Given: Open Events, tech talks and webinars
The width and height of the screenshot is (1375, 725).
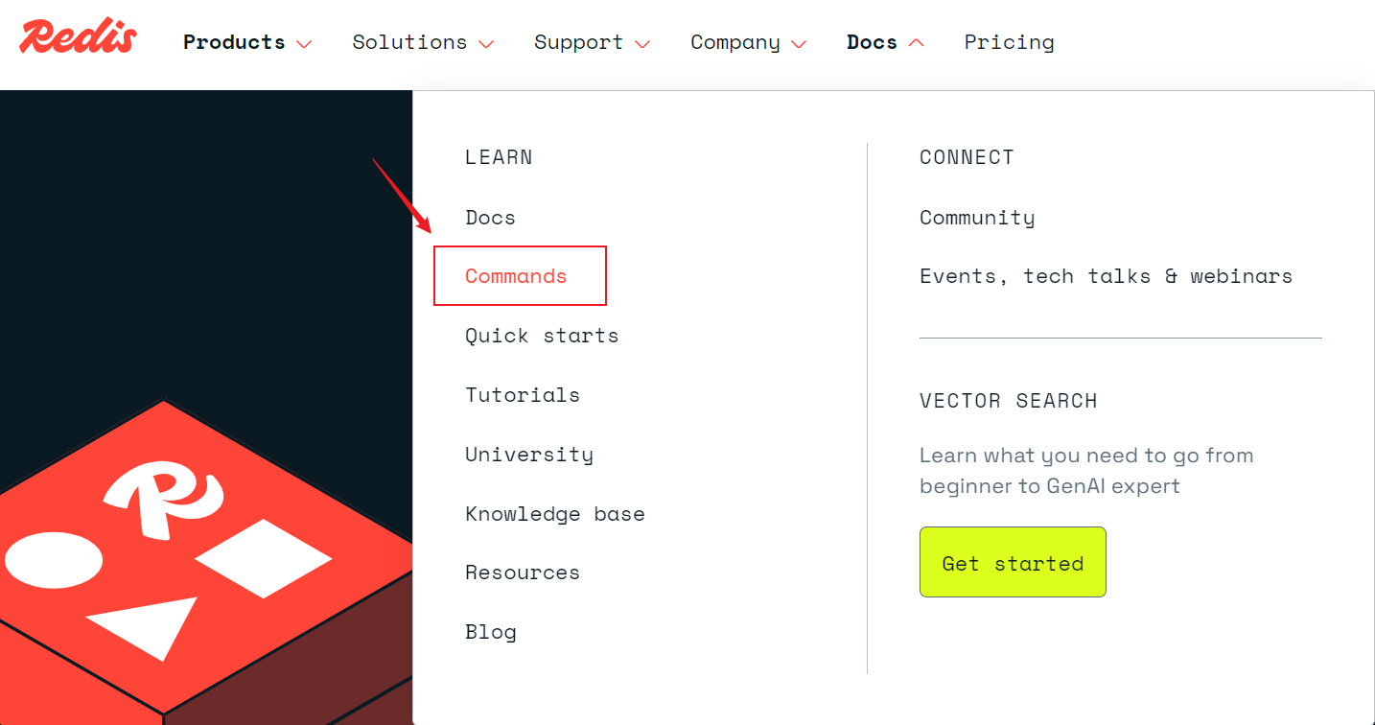Looking at the screenshot, I should 1106,275.
